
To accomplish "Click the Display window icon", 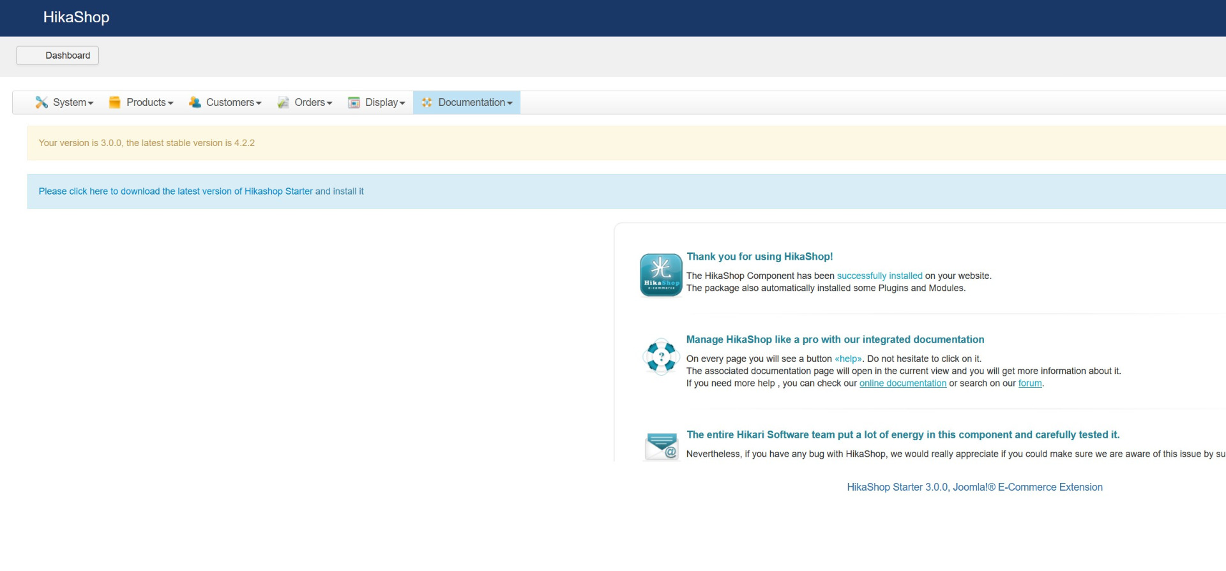I will click(x=354, y=103).
